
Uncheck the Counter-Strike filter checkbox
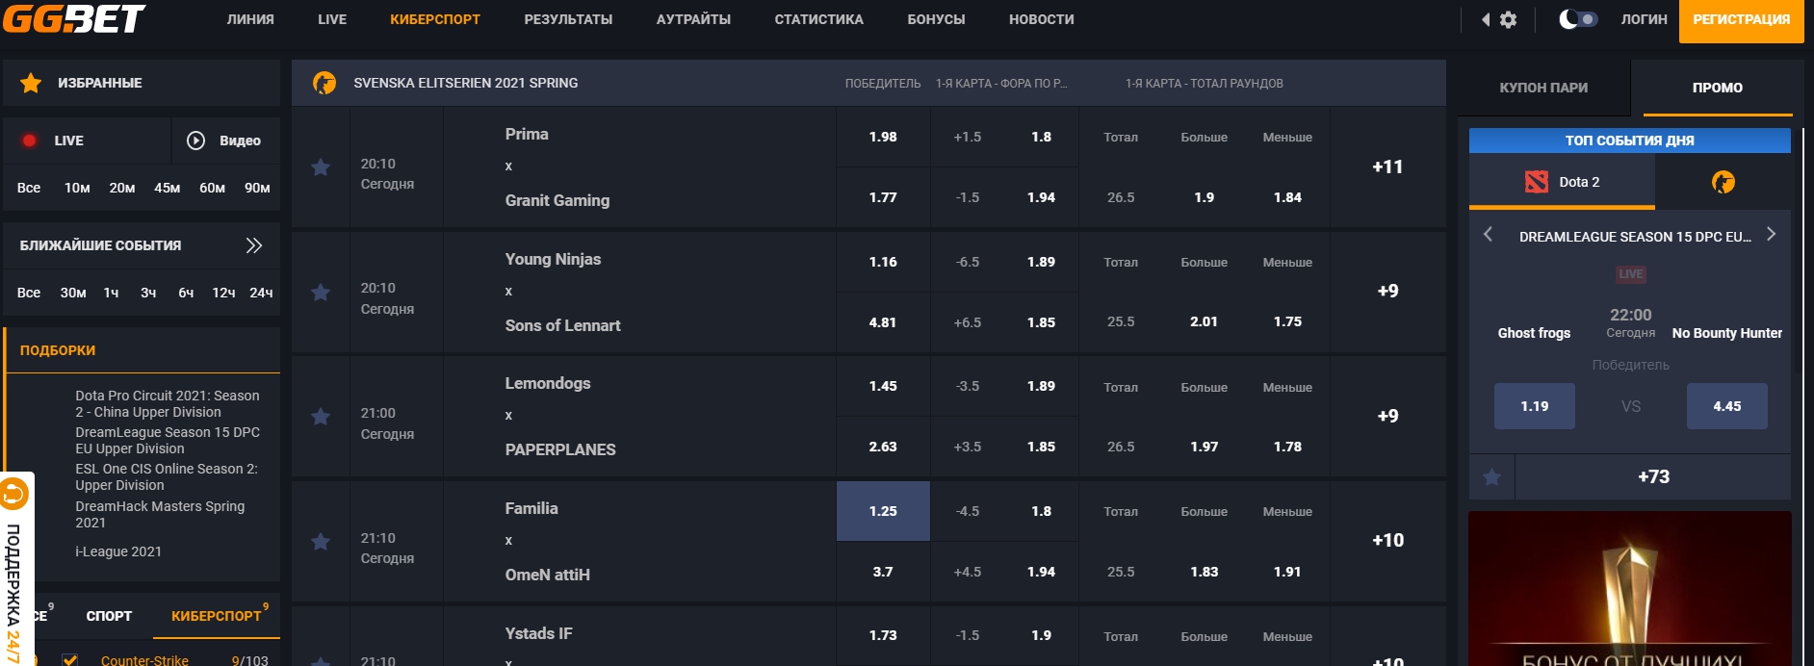tap(69, 660)
